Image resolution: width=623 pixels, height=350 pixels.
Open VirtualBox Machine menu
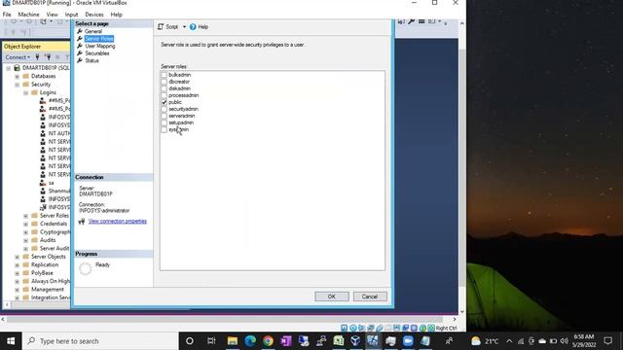click(x=28, y=15)
